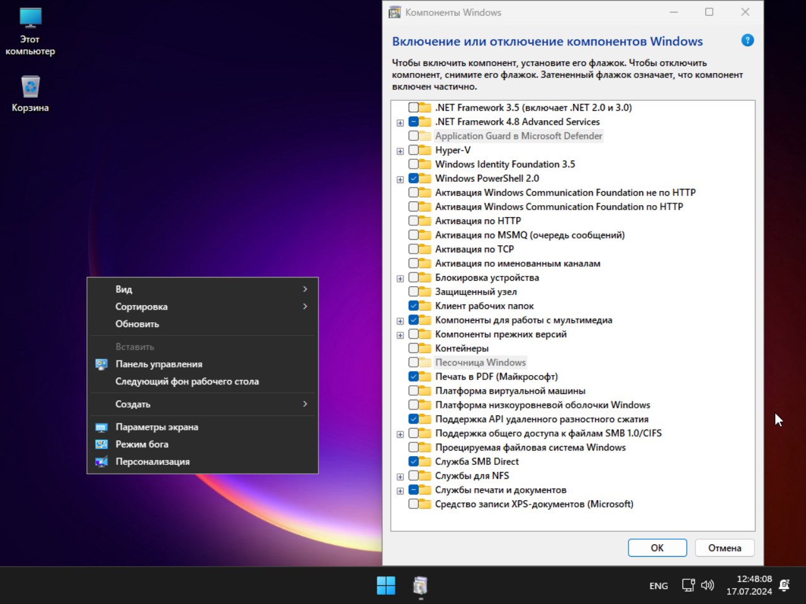806x604 pixels.
Task: Click the blue help question mark icon
Action: (747, 40)
